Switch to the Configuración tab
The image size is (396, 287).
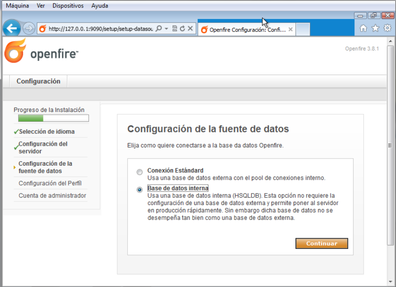38,81
